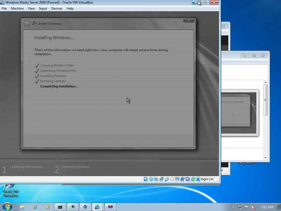Close the Install Windows dialog
The image size is (281, 211).
(189, 20)
